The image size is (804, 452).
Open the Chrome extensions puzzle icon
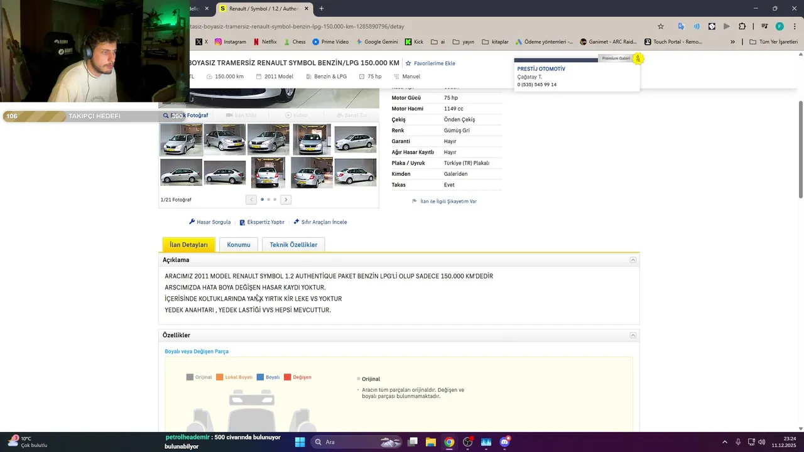[x=742, y=26]
